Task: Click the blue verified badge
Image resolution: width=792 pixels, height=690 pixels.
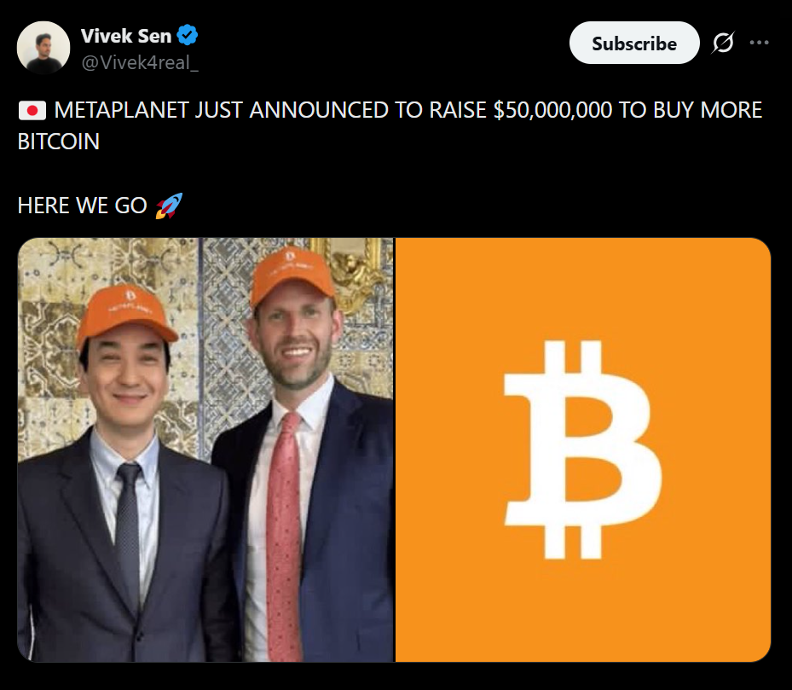Action: [188, 35]
